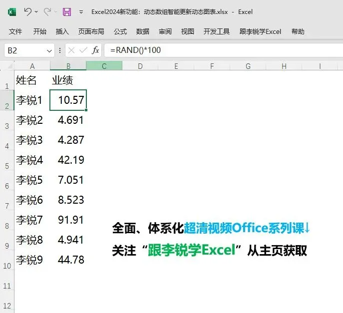The image size is (343, 313).
Task: Click cell with header 业绩
Action: coord(68,80)
